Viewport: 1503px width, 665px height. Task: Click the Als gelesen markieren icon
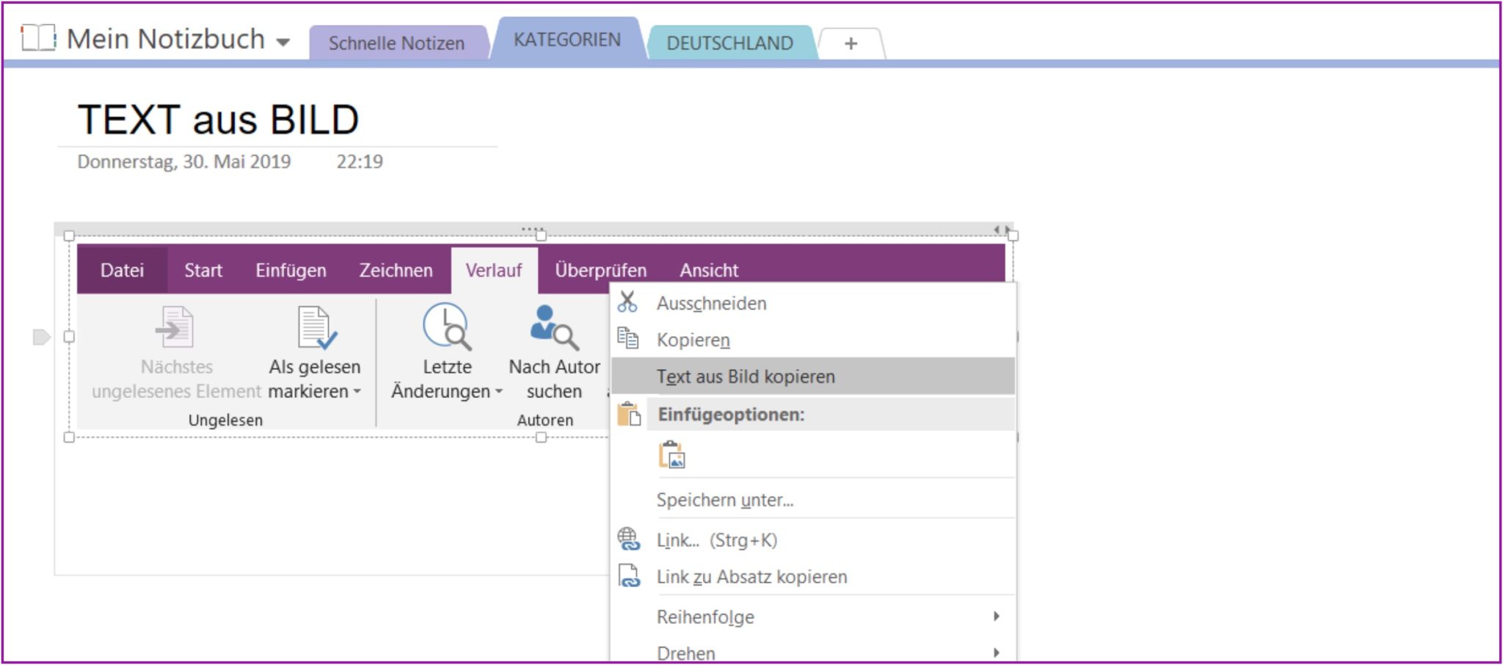(x=316, y=327)
